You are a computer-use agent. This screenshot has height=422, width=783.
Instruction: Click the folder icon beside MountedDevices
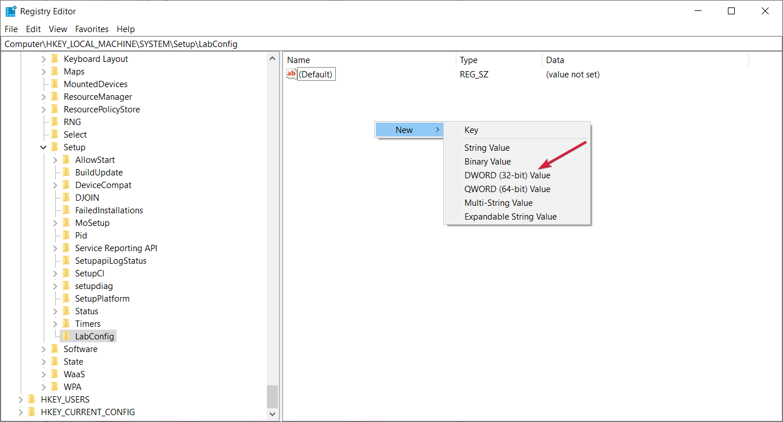[55, 84]
